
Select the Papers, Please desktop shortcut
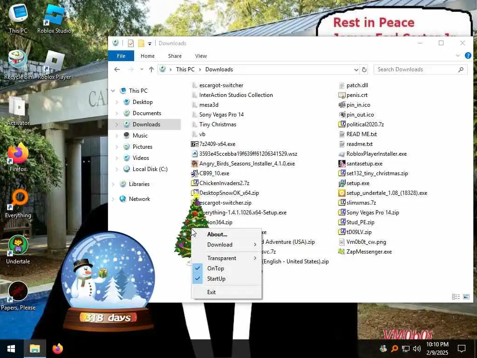point(18,296)
